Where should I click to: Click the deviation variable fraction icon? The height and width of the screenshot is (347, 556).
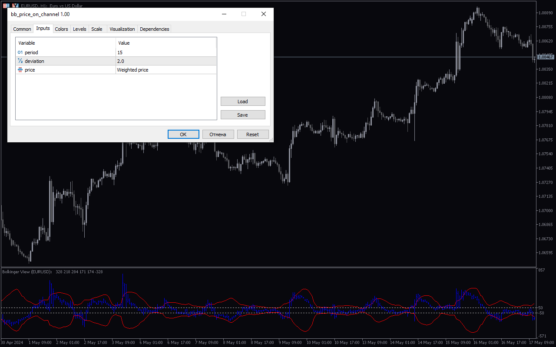click(x=20, y=61)
